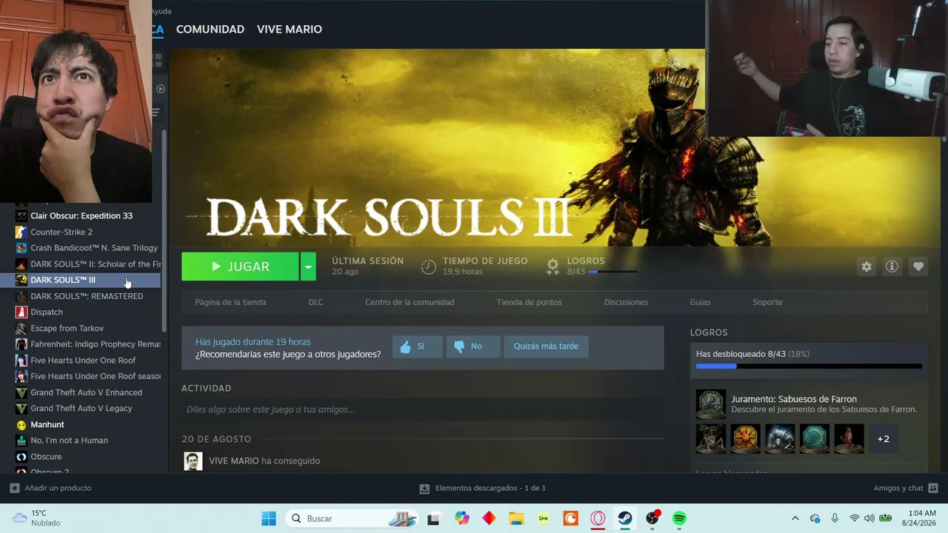Click Añadir un producto
The image size is (948, 533).
tap(51, 489)
